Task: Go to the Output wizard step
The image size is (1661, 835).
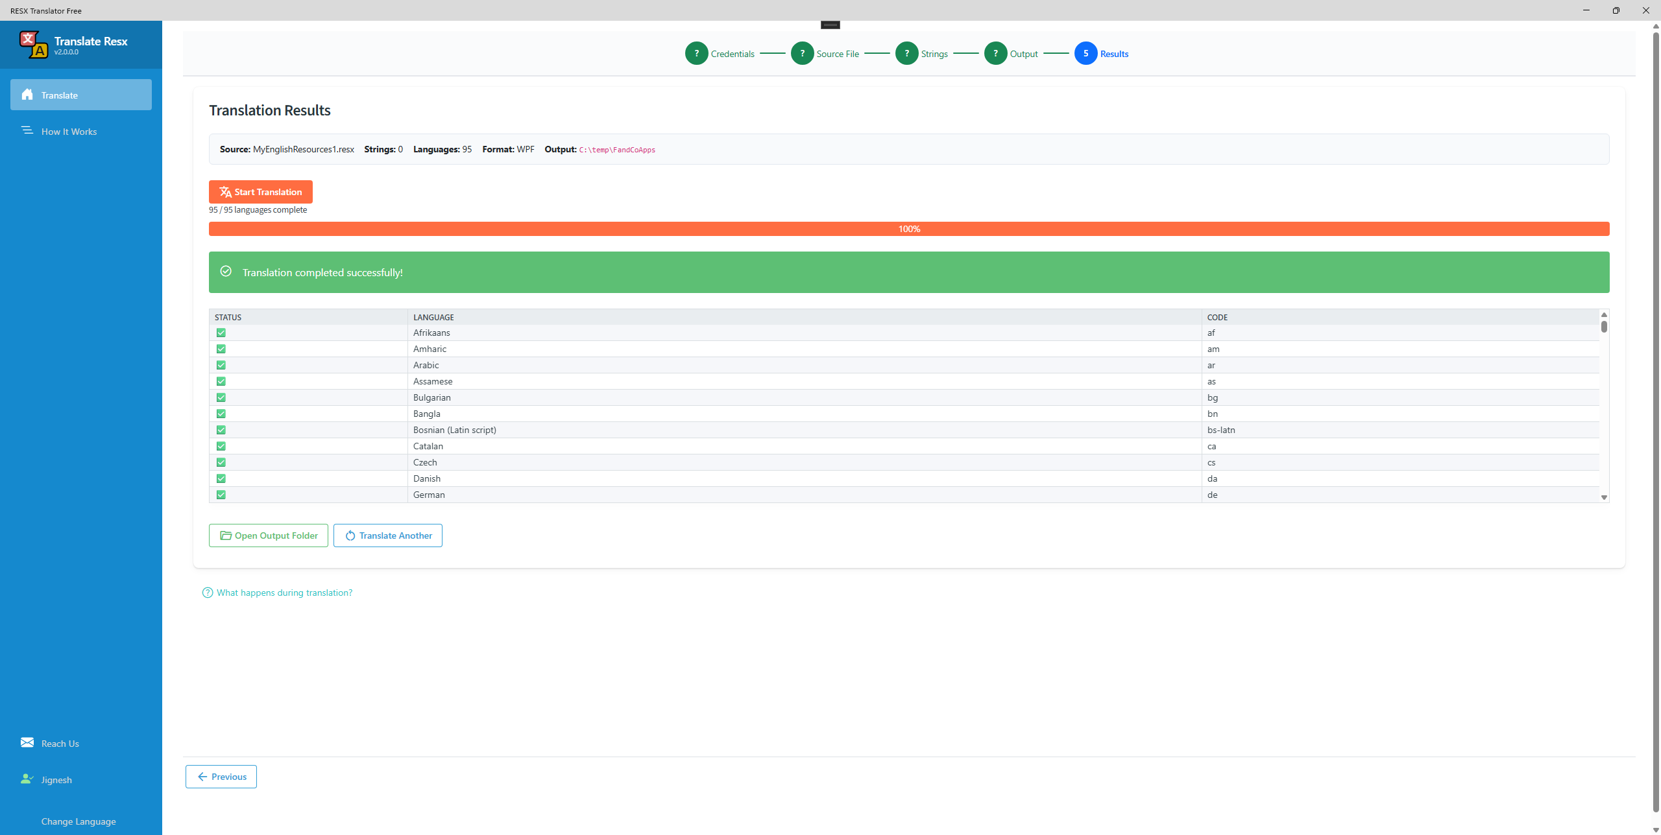Action: (x=995, y=54)
